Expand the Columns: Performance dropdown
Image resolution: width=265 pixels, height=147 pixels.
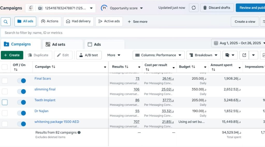click(x=158, y=55)
